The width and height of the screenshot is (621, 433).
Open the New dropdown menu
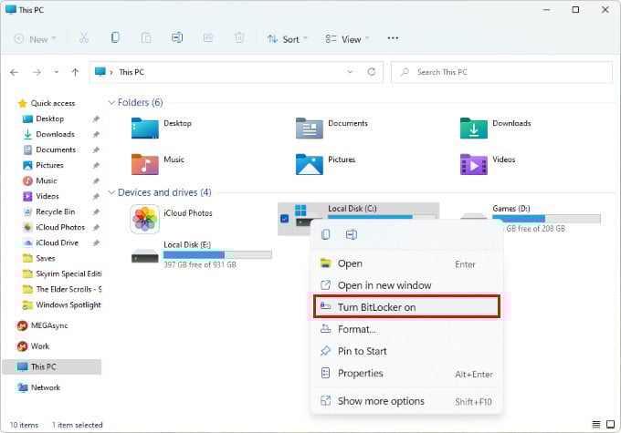click(x=35, y=39)
